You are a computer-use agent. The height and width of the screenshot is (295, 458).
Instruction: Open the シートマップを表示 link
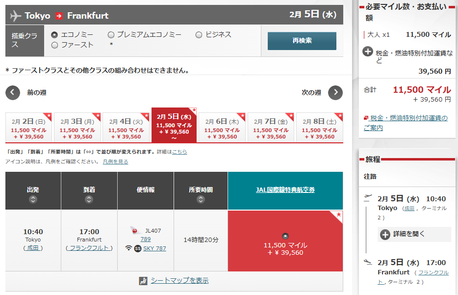179,281
